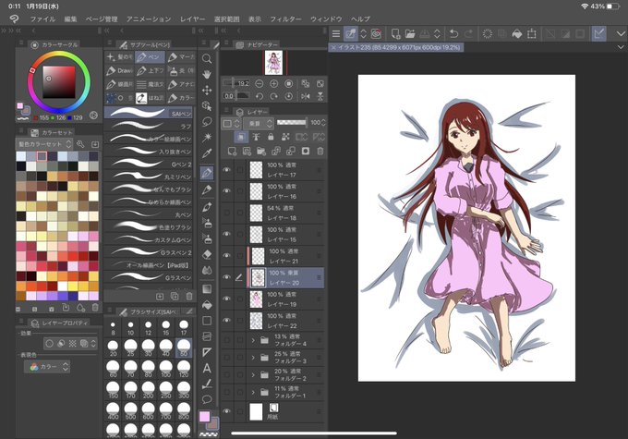
Task: Select the Fill bucket tool in the toolbar
Action: (207, 305)
